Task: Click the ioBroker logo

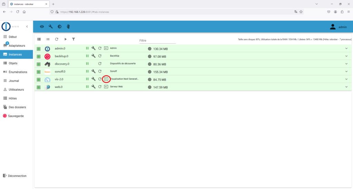Action: (x=6, y=26)
